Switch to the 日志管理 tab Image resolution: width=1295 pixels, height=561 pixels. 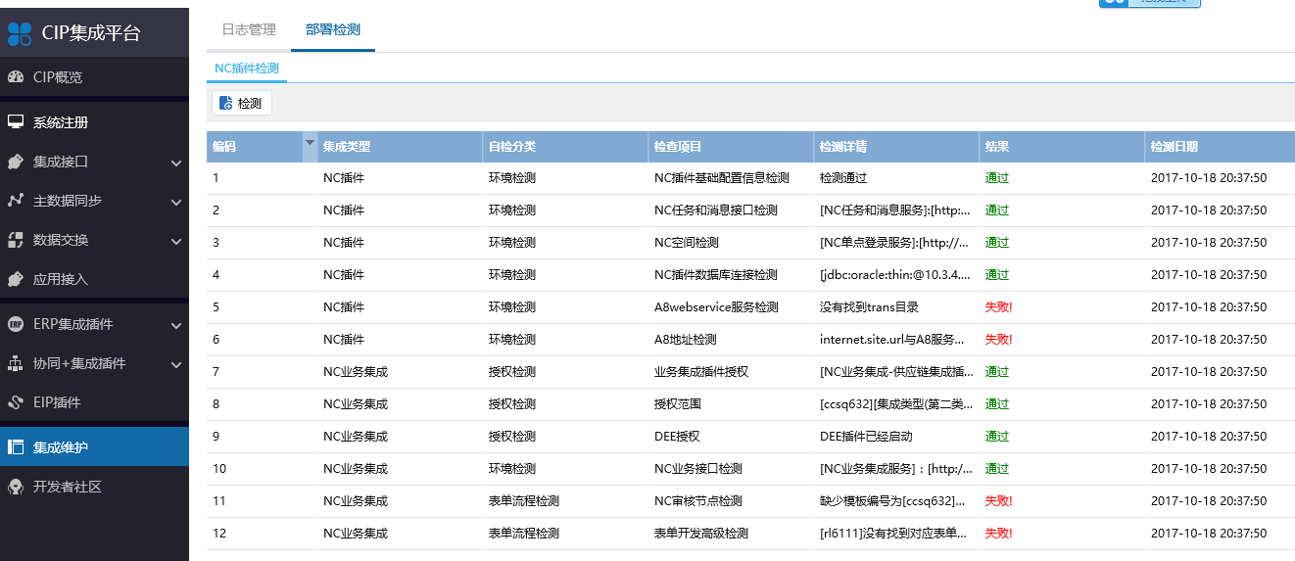[x=249, y=29]
